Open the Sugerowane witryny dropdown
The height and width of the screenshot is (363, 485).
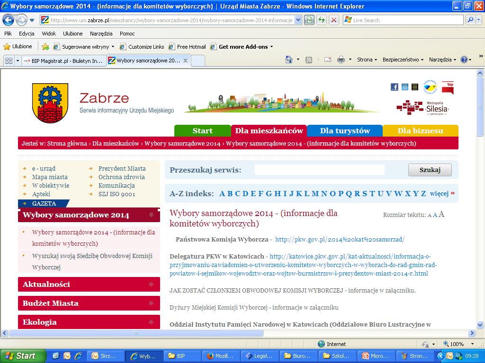[113, 47]
